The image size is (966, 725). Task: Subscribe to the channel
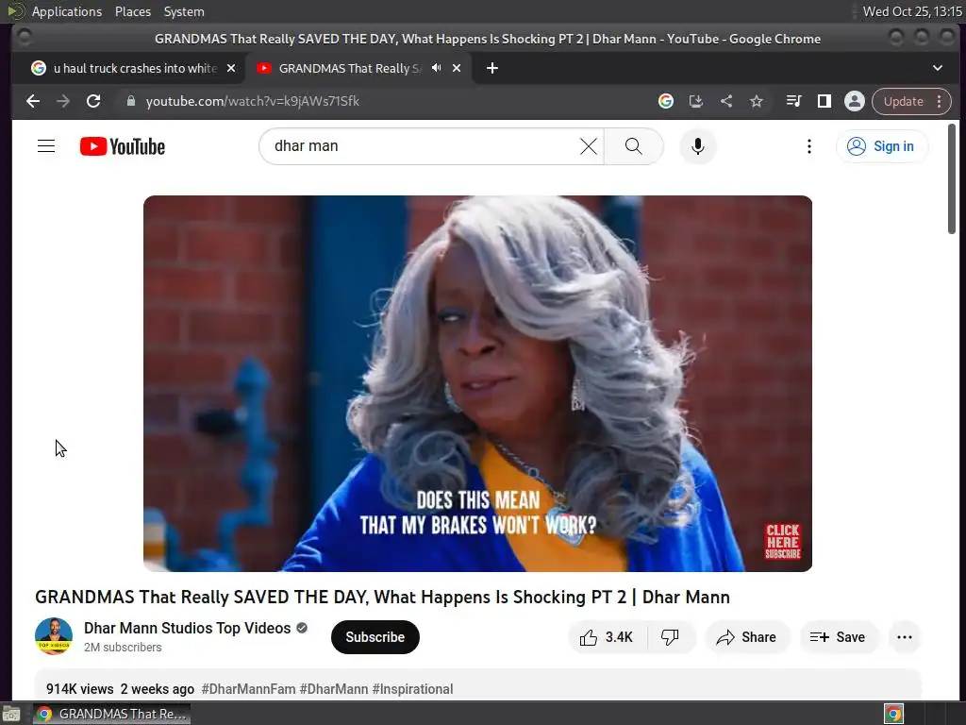pyautogui.click(x=375, y=637)
